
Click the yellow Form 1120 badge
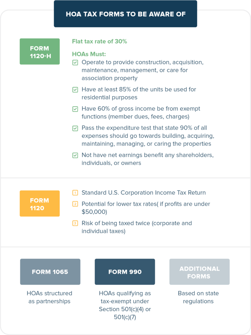(40, 204)
